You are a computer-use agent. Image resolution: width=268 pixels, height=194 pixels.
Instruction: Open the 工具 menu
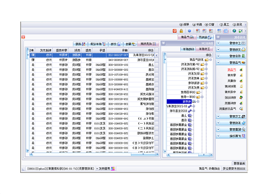coord(225,24)
